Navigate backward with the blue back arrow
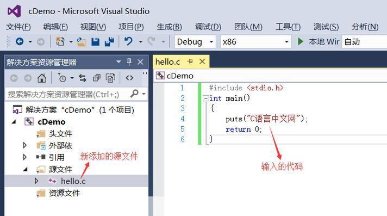 pos(20,41)
